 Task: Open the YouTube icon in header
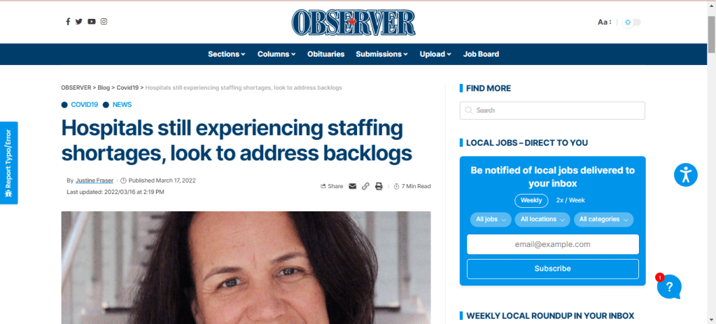pyautogui.click(x=92, y=22)
